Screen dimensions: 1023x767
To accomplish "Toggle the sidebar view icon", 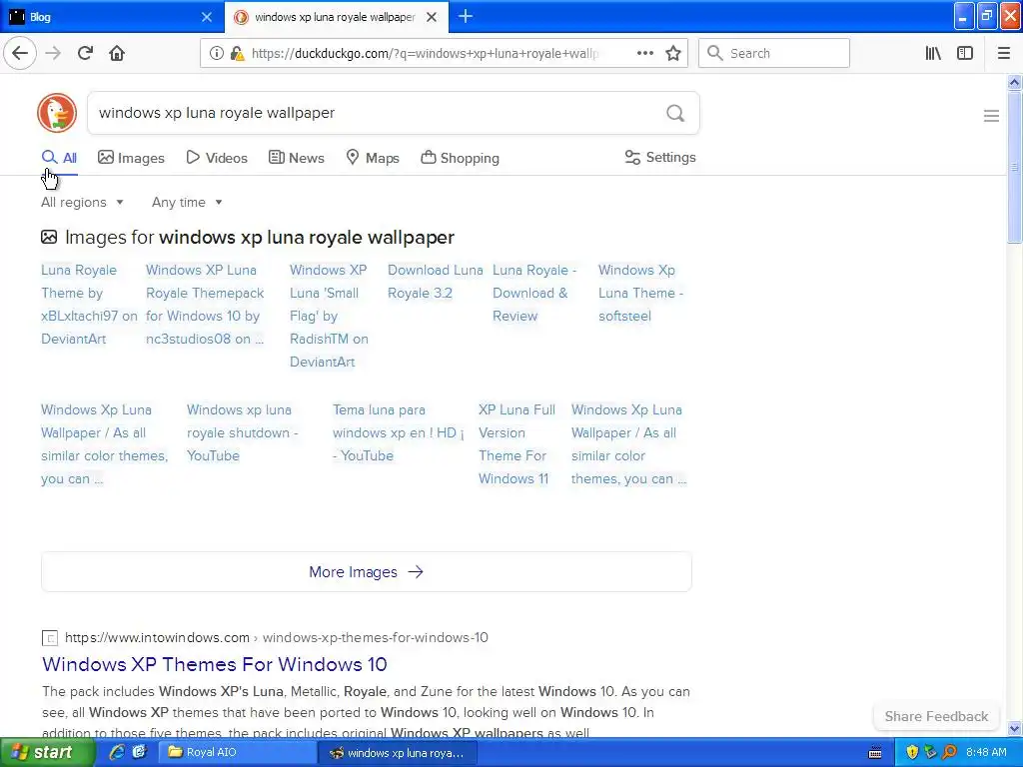I will (965, 54).
